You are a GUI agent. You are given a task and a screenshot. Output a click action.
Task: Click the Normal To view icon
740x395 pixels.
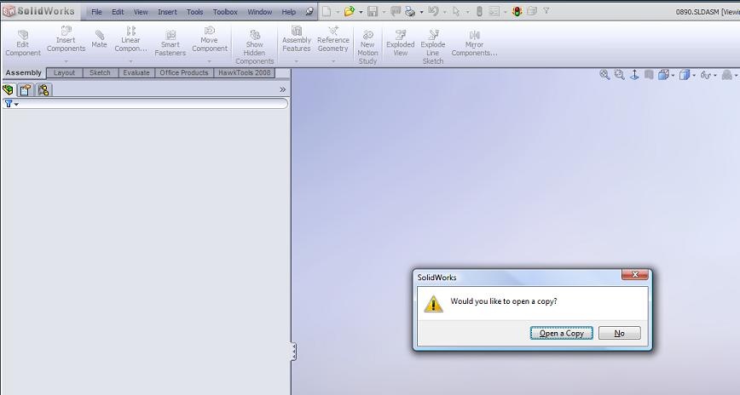(635, 74)
